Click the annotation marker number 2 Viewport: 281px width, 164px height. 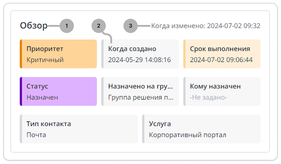(99, 26)
